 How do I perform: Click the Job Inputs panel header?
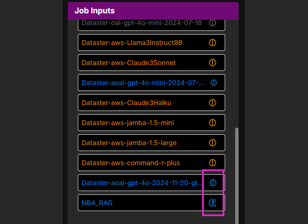coord(153,11)
